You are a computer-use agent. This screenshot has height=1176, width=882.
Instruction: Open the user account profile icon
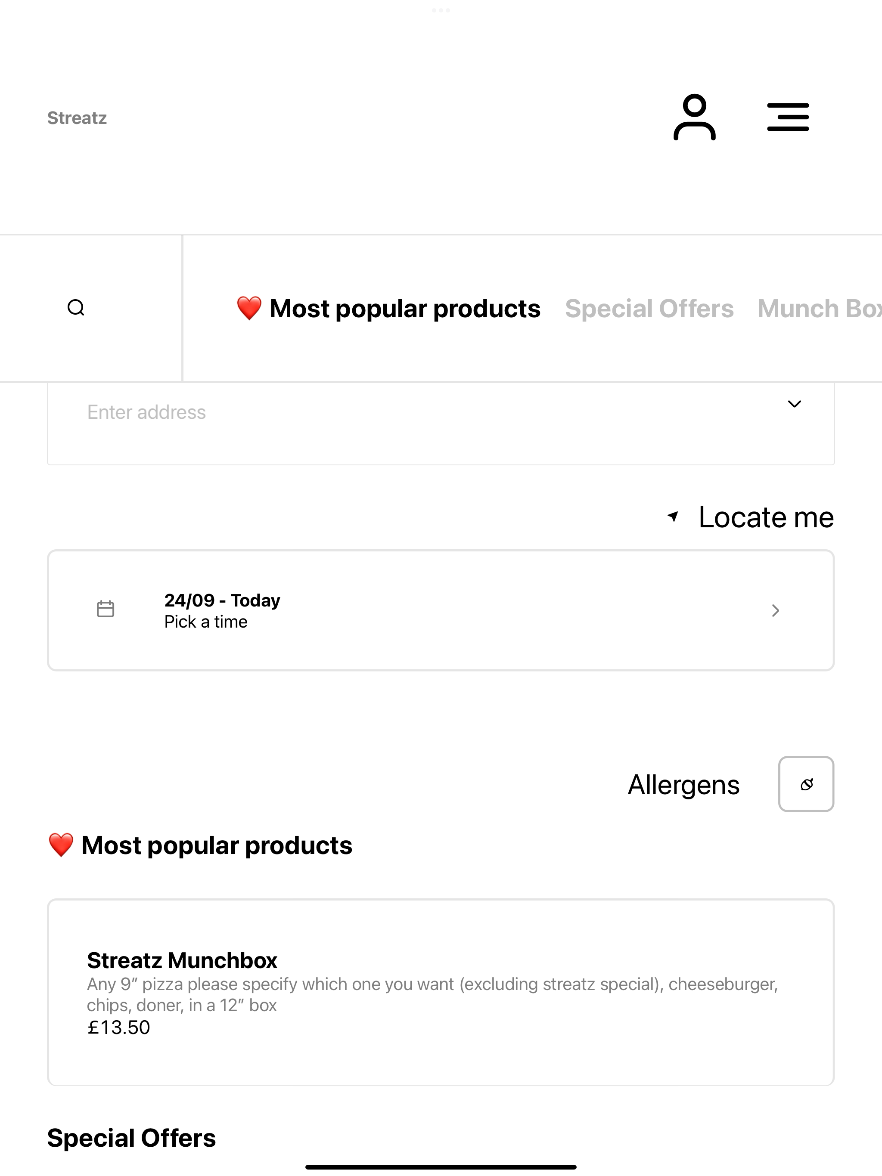pos(694,117)
